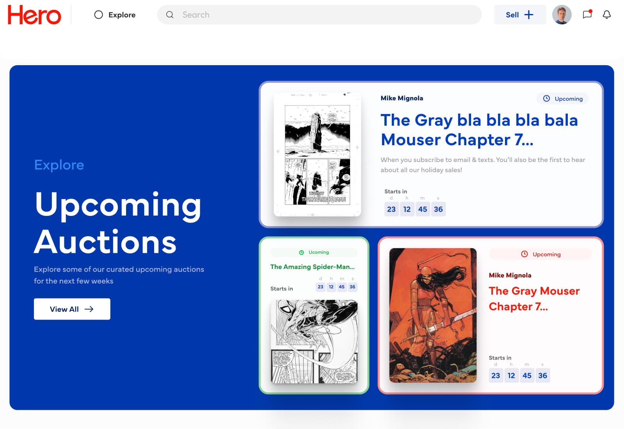This screenshot has width=624, height=429.
Task: Open the user profile avatar
Action: pyautogui.click(x=562, y=15)
